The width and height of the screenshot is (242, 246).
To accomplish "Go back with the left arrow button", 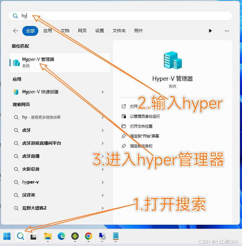I will 16,31.
